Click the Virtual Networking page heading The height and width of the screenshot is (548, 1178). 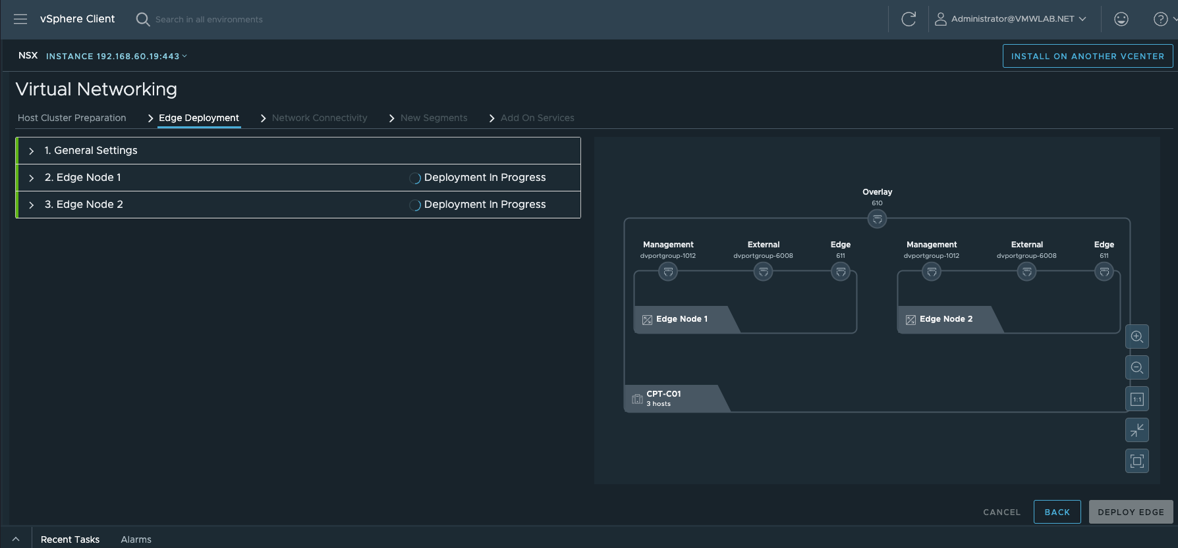(x=96, y=89)
